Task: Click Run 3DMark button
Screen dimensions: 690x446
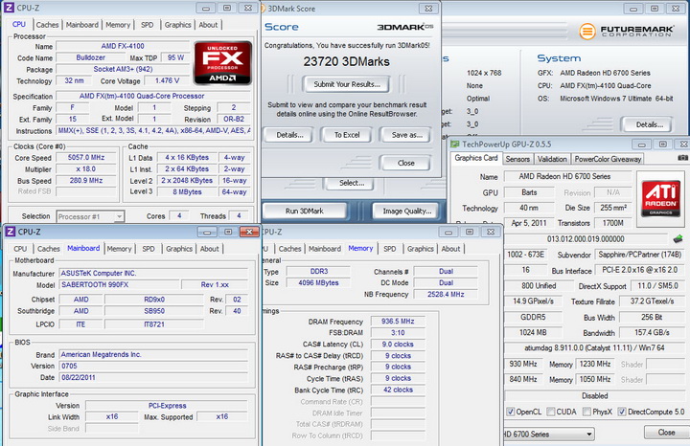Action: tap(304, 211)
